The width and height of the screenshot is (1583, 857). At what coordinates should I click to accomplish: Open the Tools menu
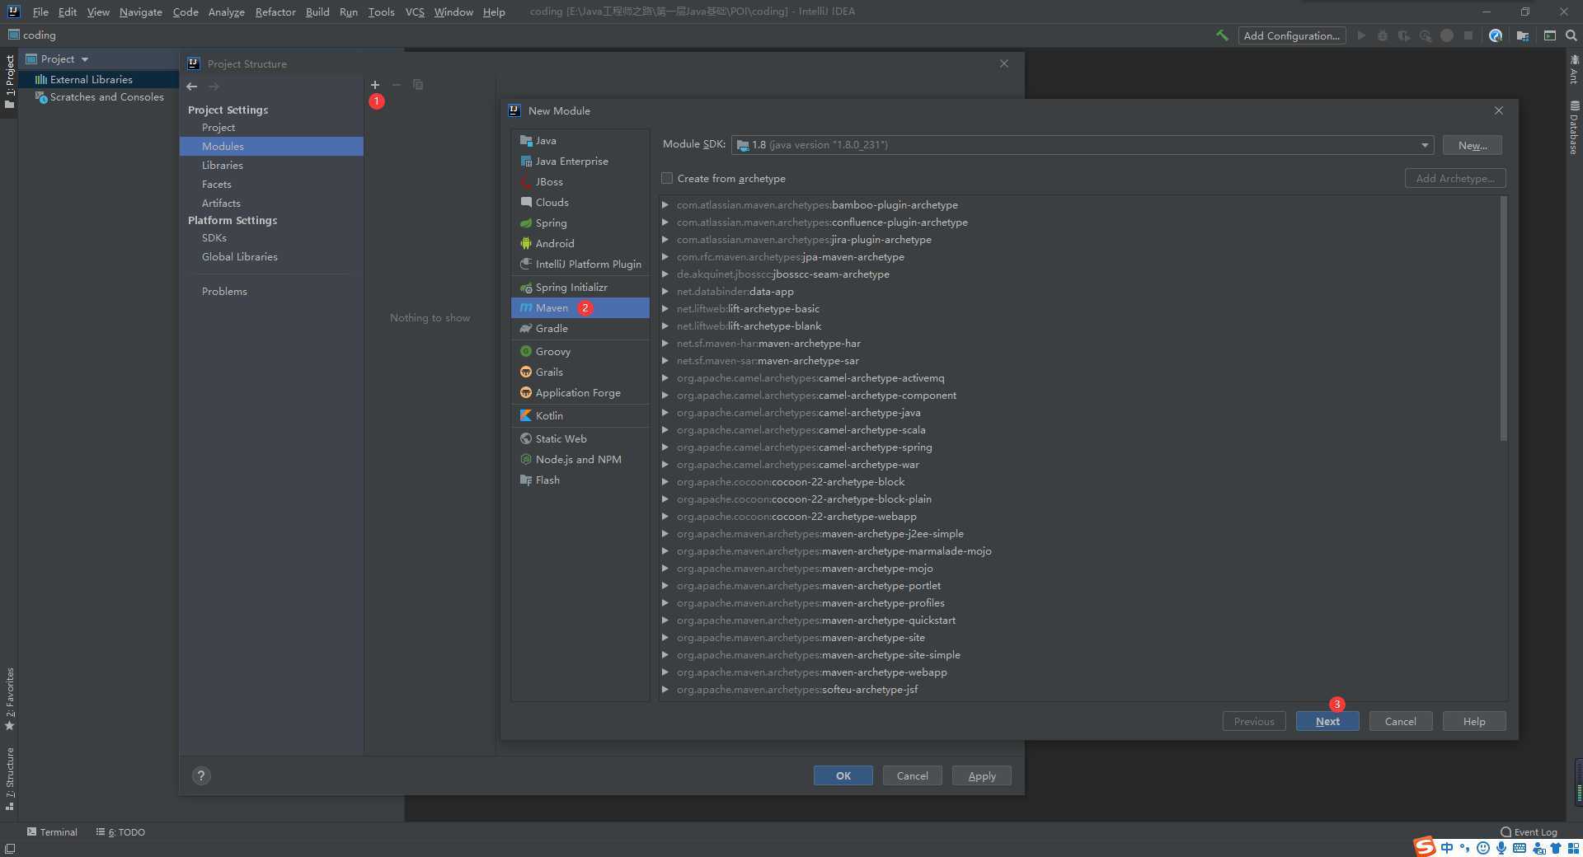click(381, 12)
